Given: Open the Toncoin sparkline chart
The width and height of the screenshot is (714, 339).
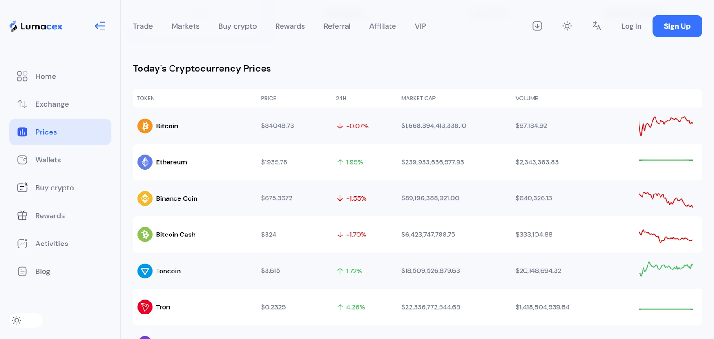Looking at the screenshot, I should 665,269.
